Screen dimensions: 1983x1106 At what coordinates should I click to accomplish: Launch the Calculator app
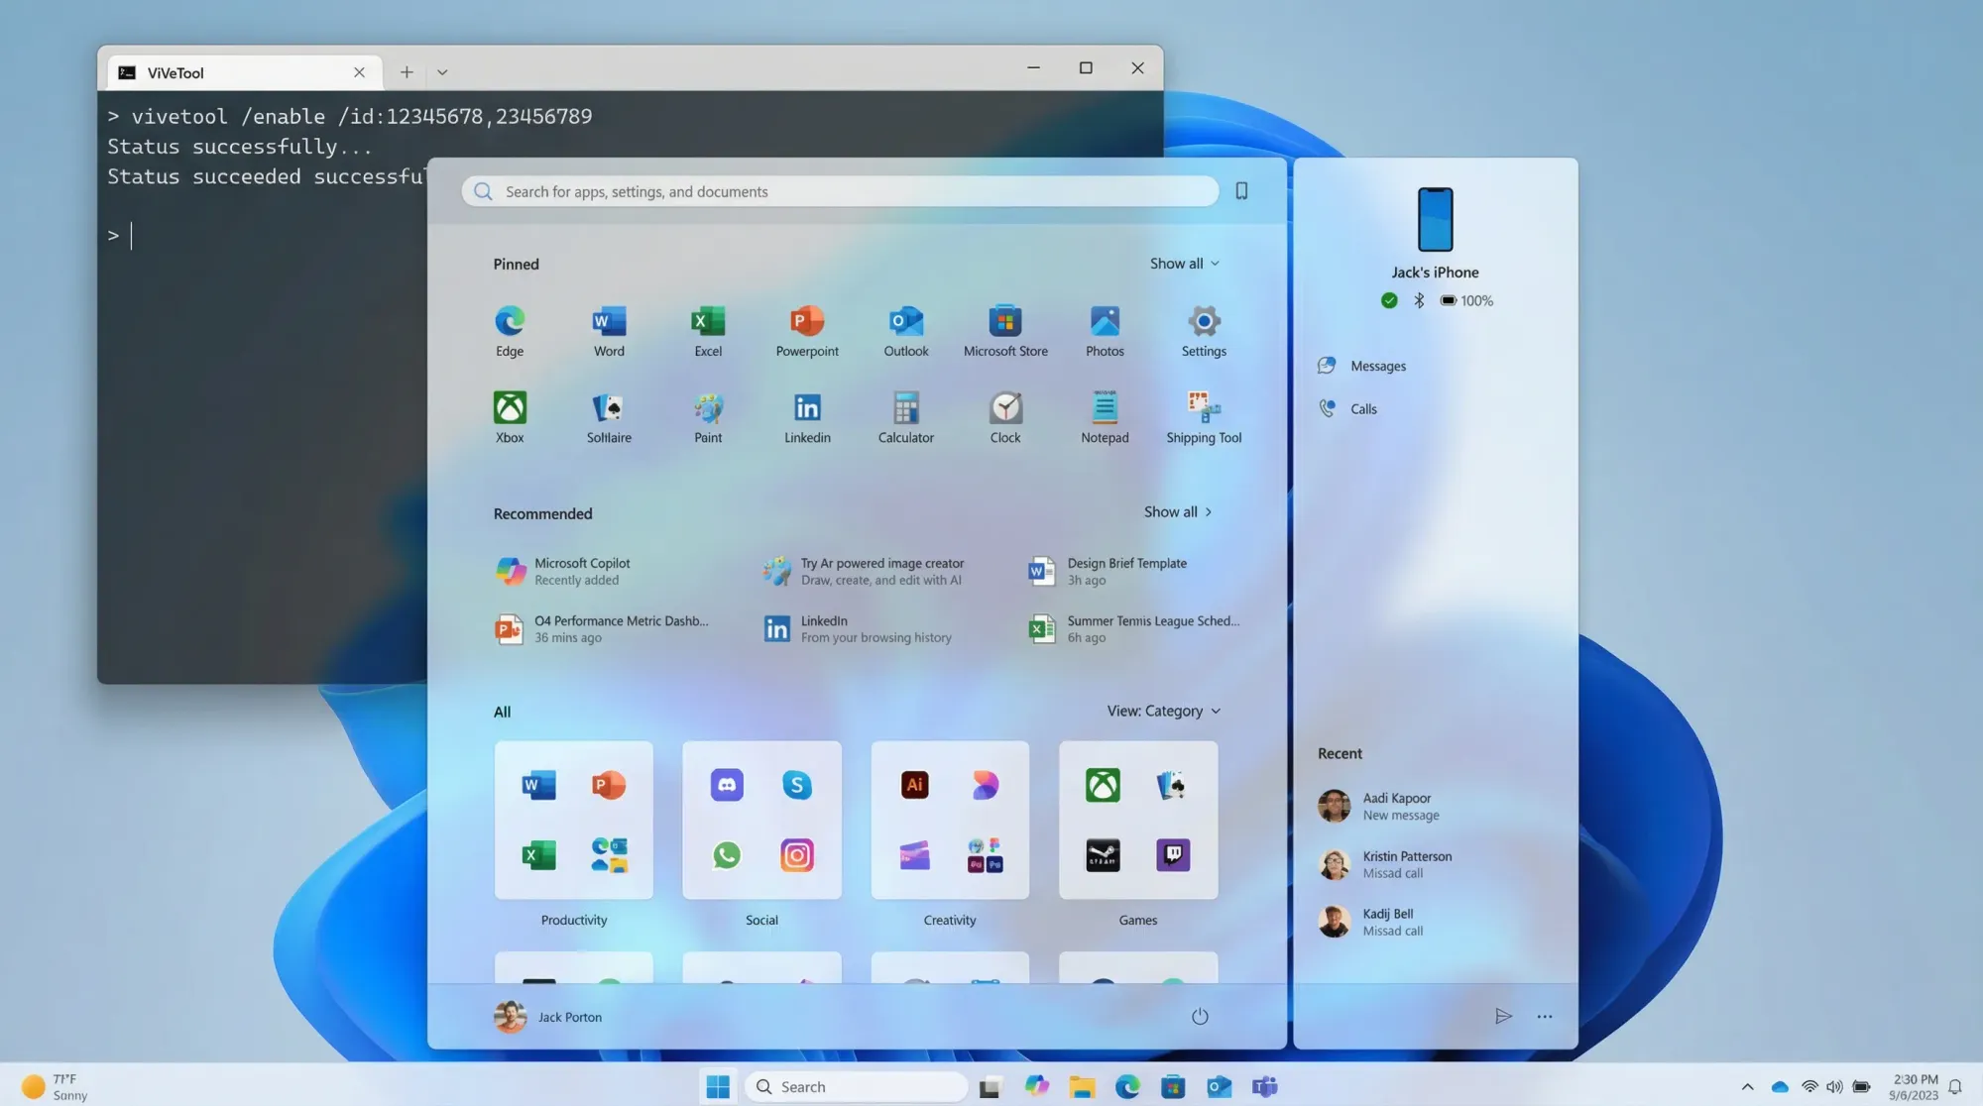(x=905, y=408)
